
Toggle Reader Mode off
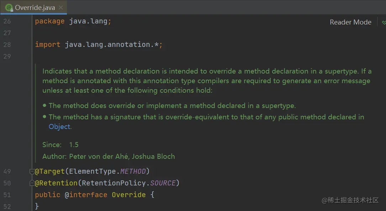(x=350, y=22)
